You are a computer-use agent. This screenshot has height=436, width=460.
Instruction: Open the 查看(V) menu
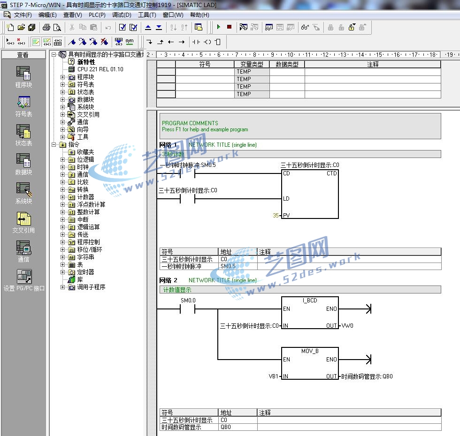pyautogui.click(x=72, y=15)
